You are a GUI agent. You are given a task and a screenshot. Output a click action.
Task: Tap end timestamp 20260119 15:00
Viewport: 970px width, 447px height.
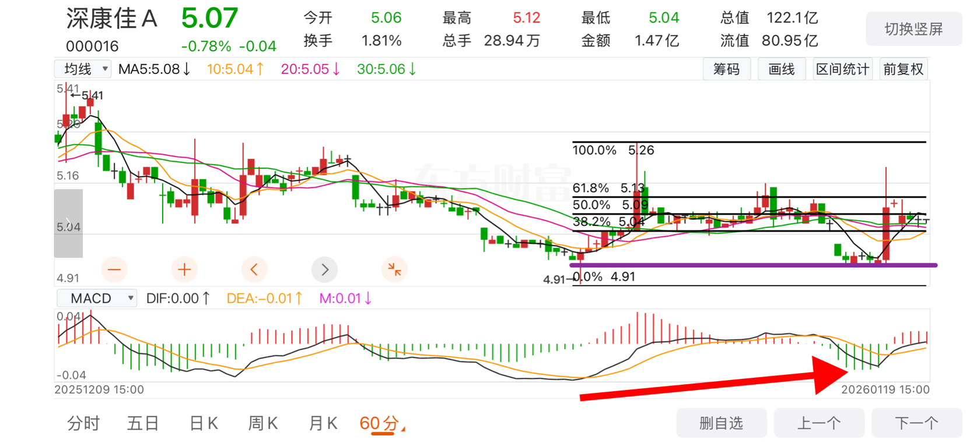(x=885, y=389)
